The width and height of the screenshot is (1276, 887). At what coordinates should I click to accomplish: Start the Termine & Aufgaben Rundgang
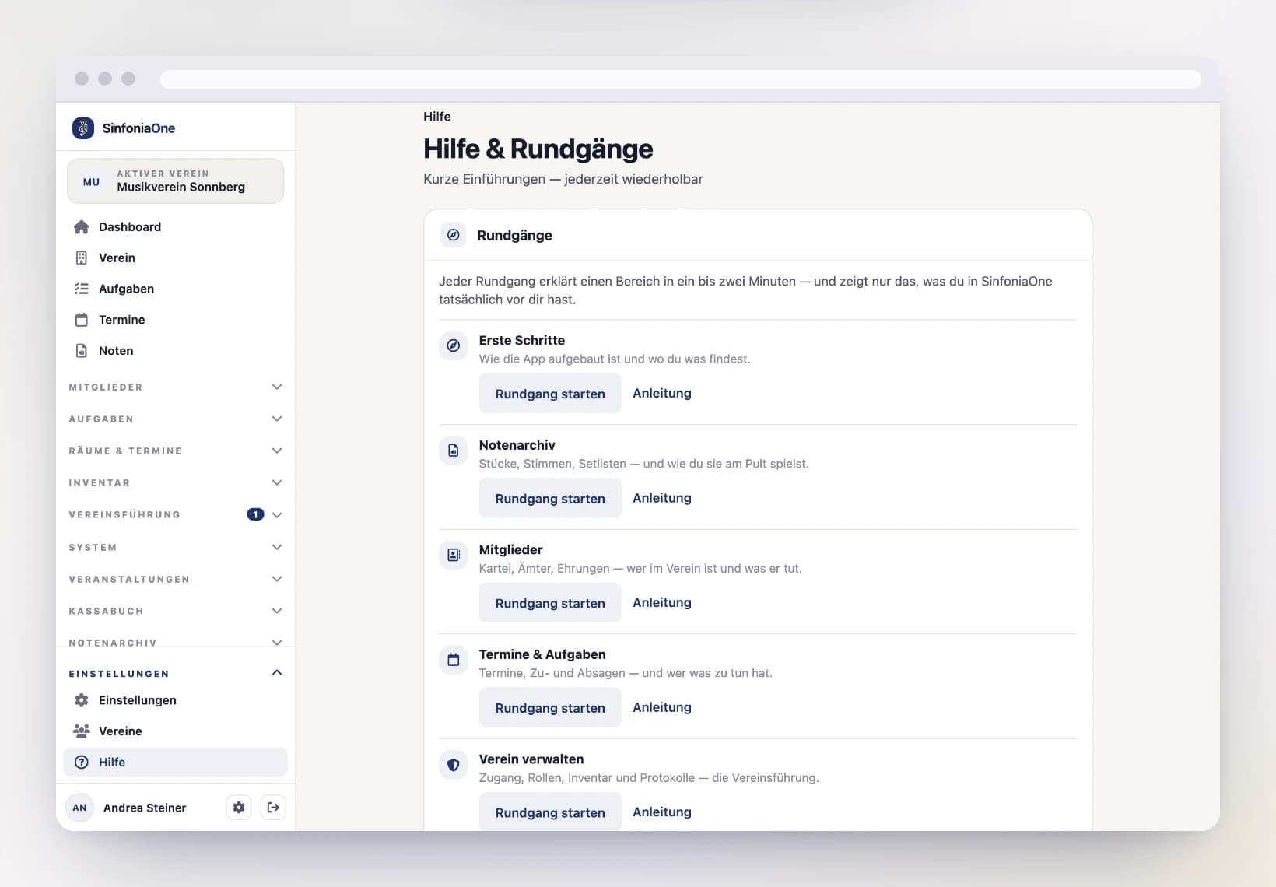550,708
